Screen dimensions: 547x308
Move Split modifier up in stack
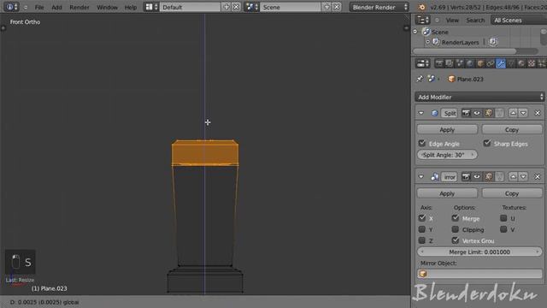point(513,113)
